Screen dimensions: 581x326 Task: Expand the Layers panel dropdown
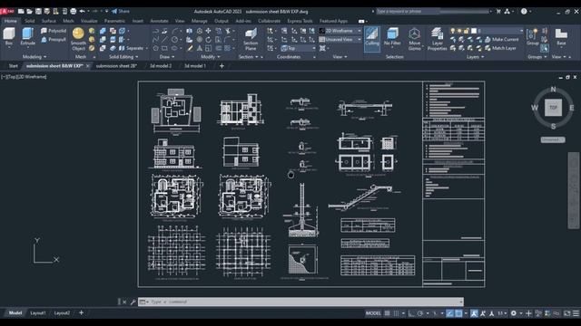tap(475, 57)
